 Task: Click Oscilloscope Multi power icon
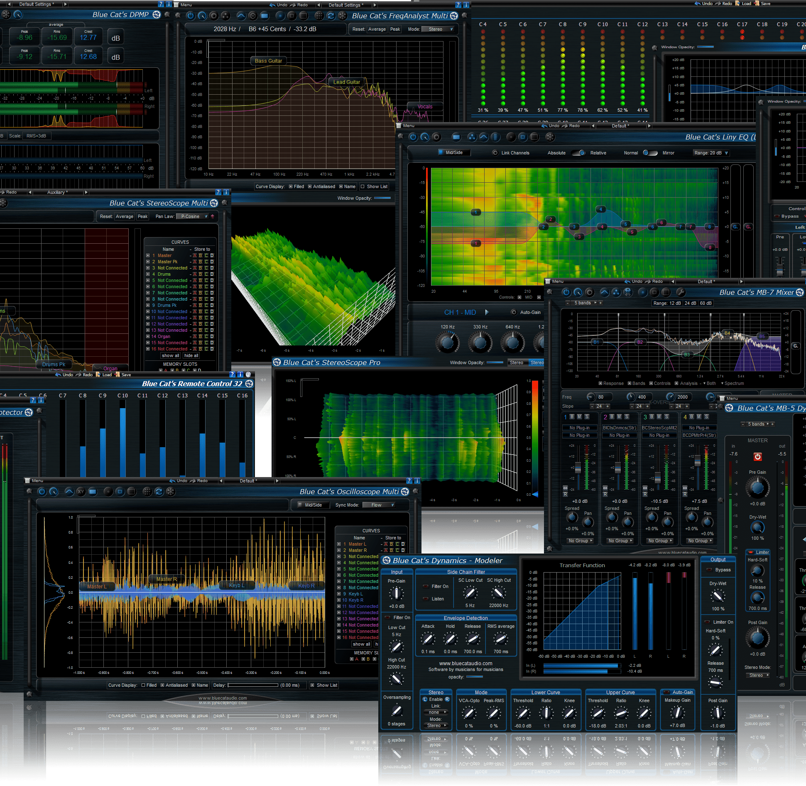click(x=42, y=491)
